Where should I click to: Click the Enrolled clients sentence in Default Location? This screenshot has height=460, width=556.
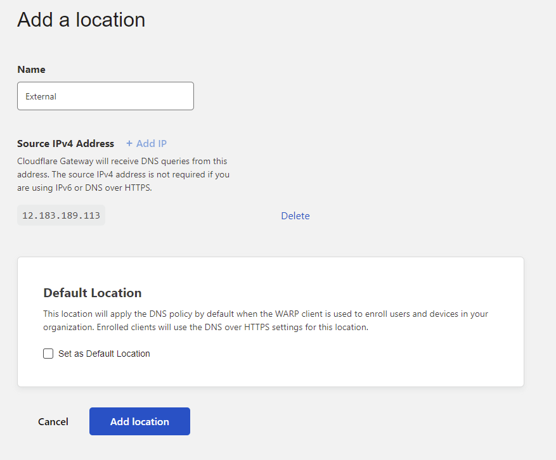233,327
